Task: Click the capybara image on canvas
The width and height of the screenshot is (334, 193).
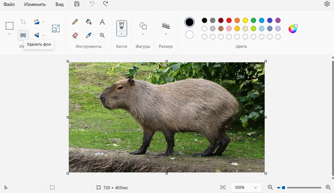Action: click(x=167, y=117)
